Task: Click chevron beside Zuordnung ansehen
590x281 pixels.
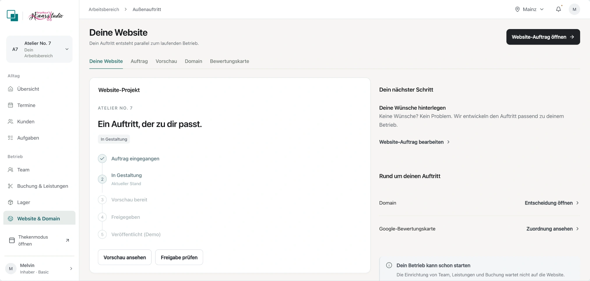Action: [x=577, y=229]
